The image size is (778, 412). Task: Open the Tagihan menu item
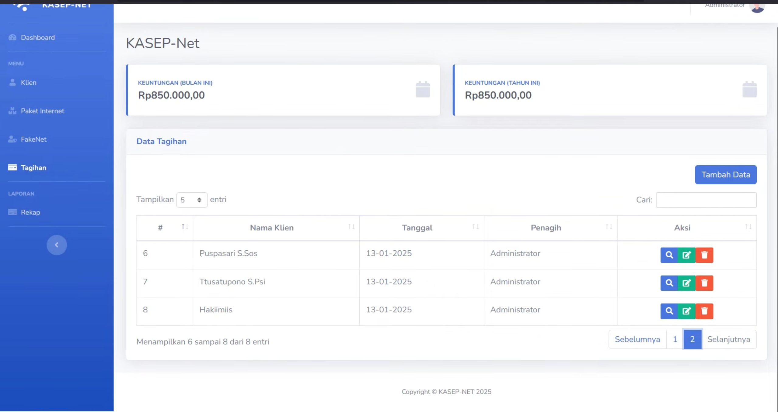click(x=33, y=167)
